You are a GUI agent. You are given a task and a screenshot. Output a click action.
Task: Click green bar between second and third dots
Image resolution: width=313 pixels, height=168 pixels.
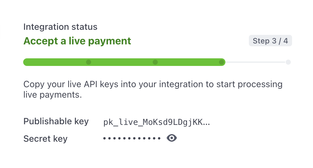click(188, 62)
